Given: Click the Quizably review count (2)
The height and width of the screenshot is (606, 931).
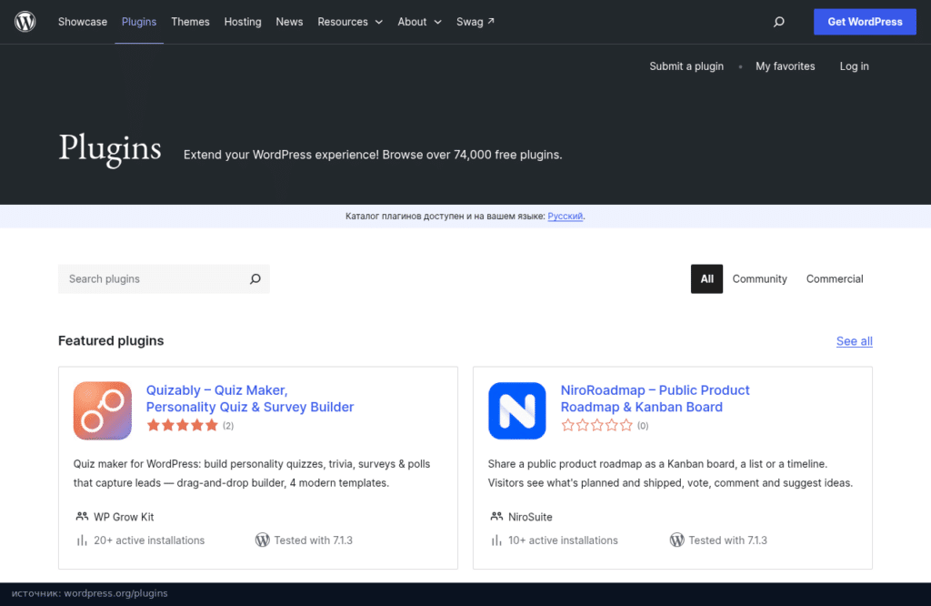Looking at the screenshot, I should click(x=228, y=426).
